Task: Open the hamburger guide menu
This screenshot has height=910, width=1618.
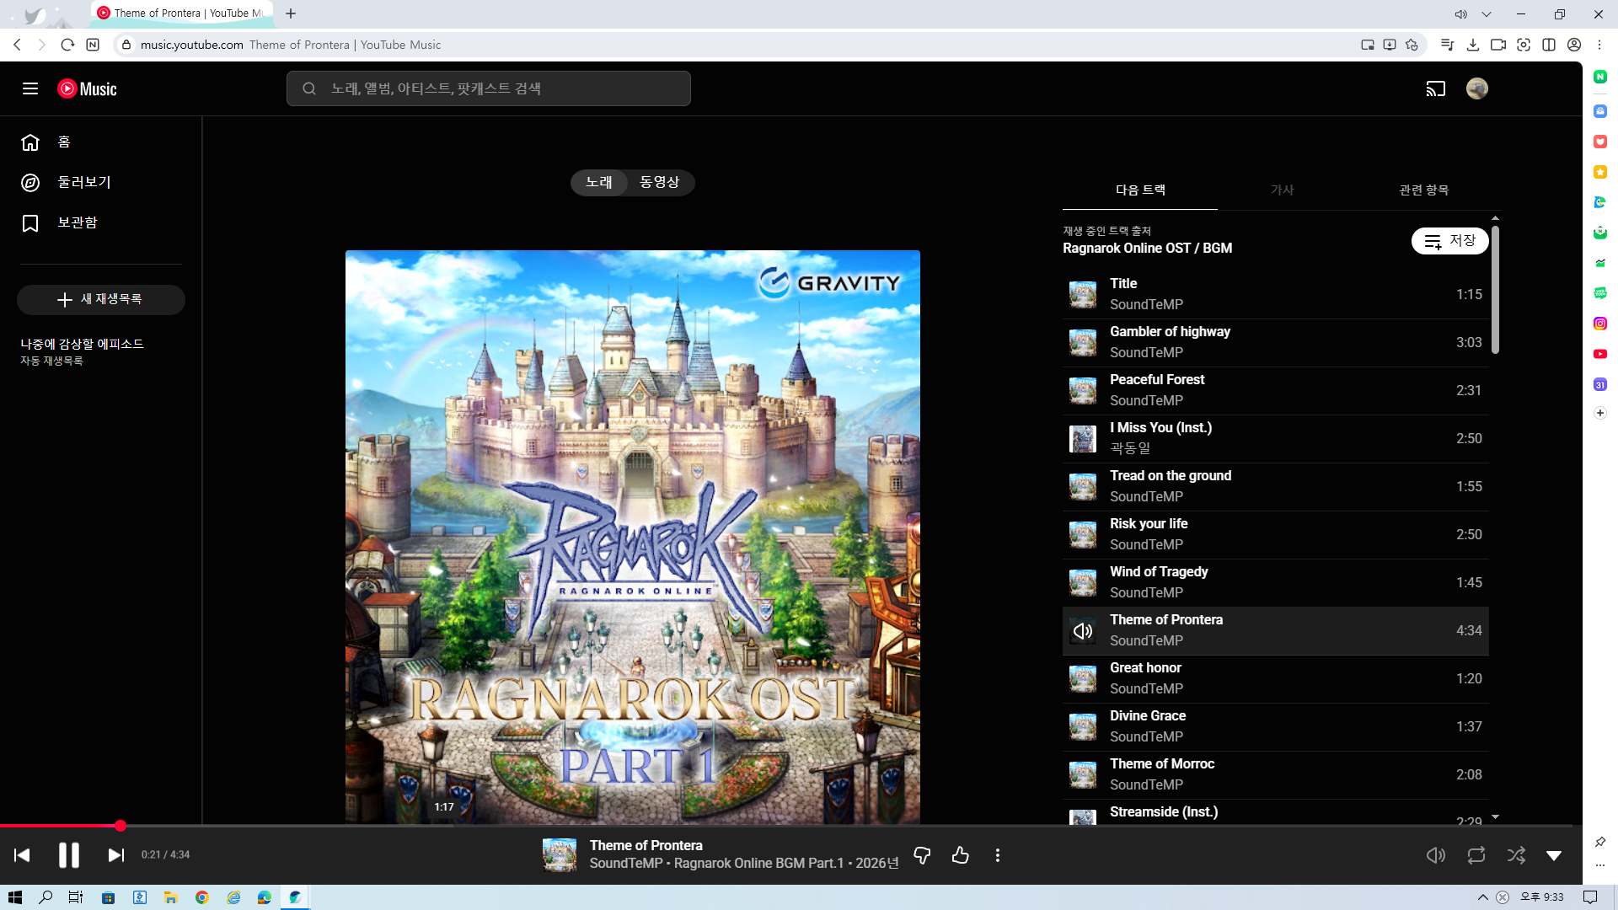Action: coord(30,88)
